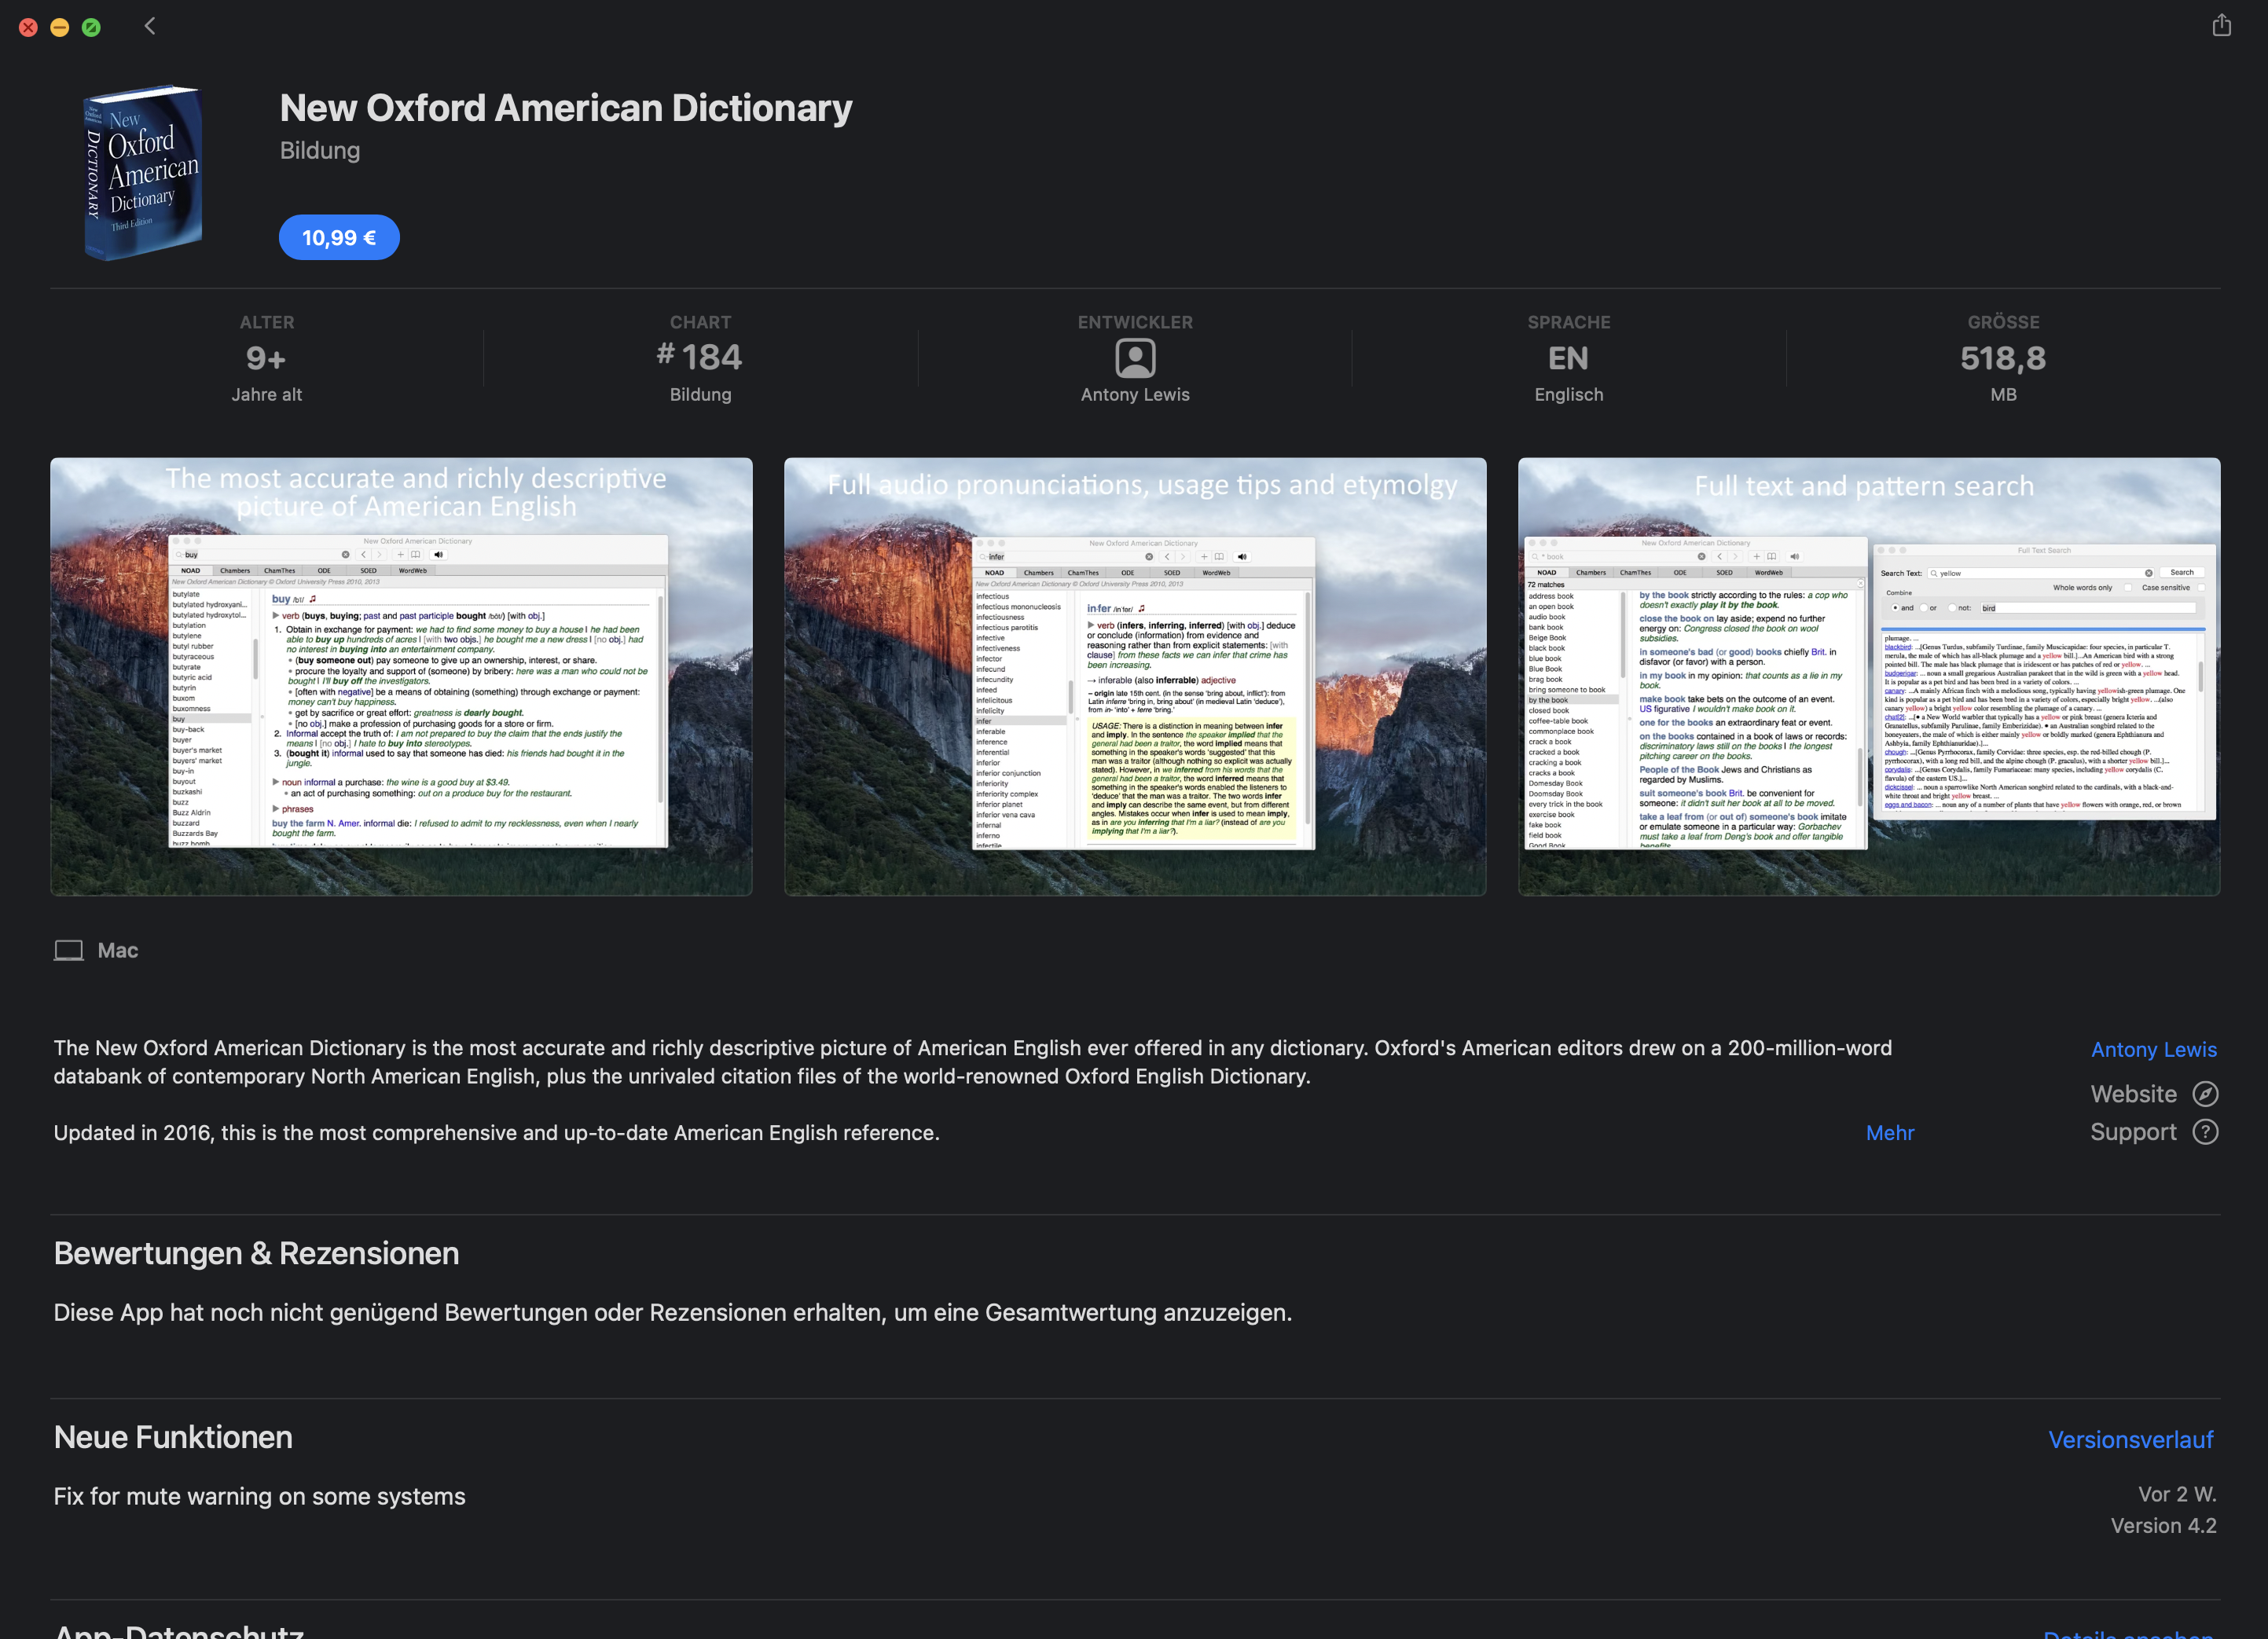
Task: Buy the app for 10,99 €
Action: tap(339, 238)
